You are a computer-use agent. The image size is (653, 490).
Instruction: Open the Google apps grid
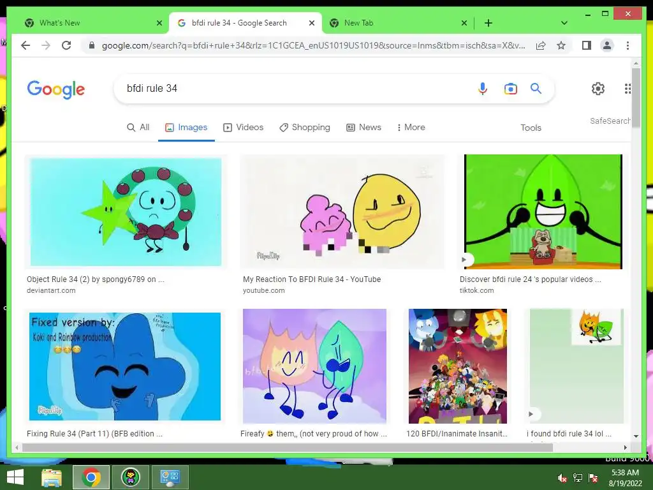pos(627,88)
